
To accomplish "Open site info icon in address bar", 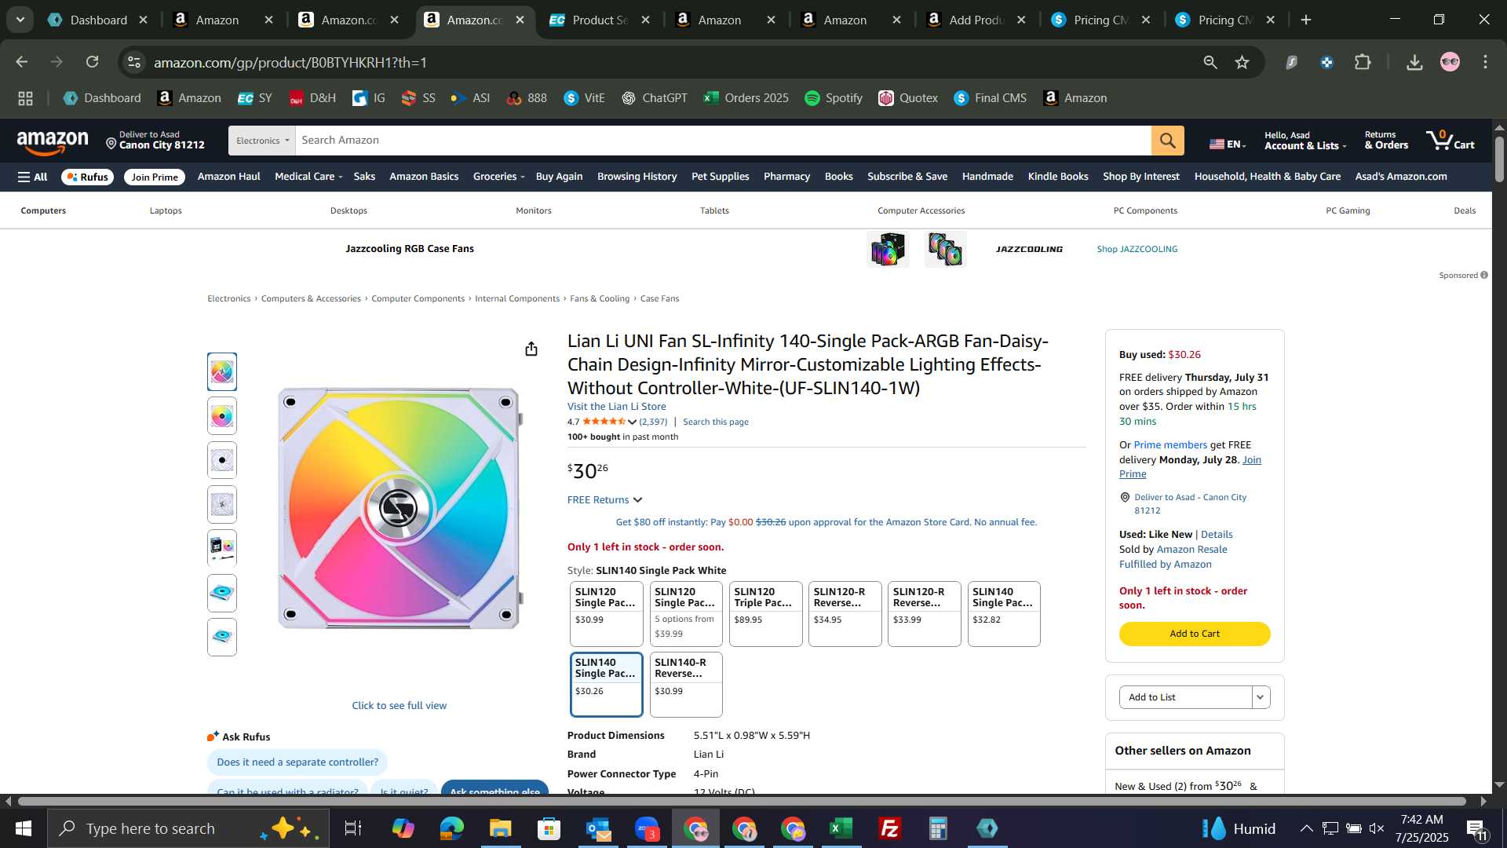I will point(134,62).
